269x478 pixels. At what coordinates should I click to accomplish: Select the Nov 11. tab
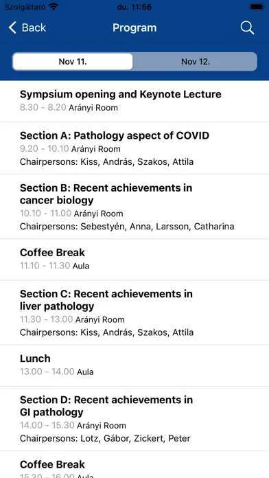73,62
